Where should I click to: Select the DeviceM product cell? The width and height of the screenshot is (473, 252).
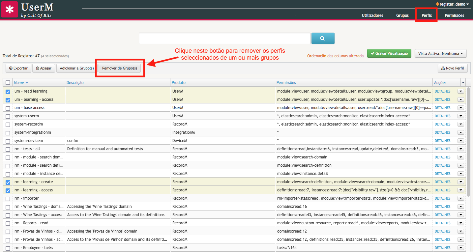pos(222,141)
